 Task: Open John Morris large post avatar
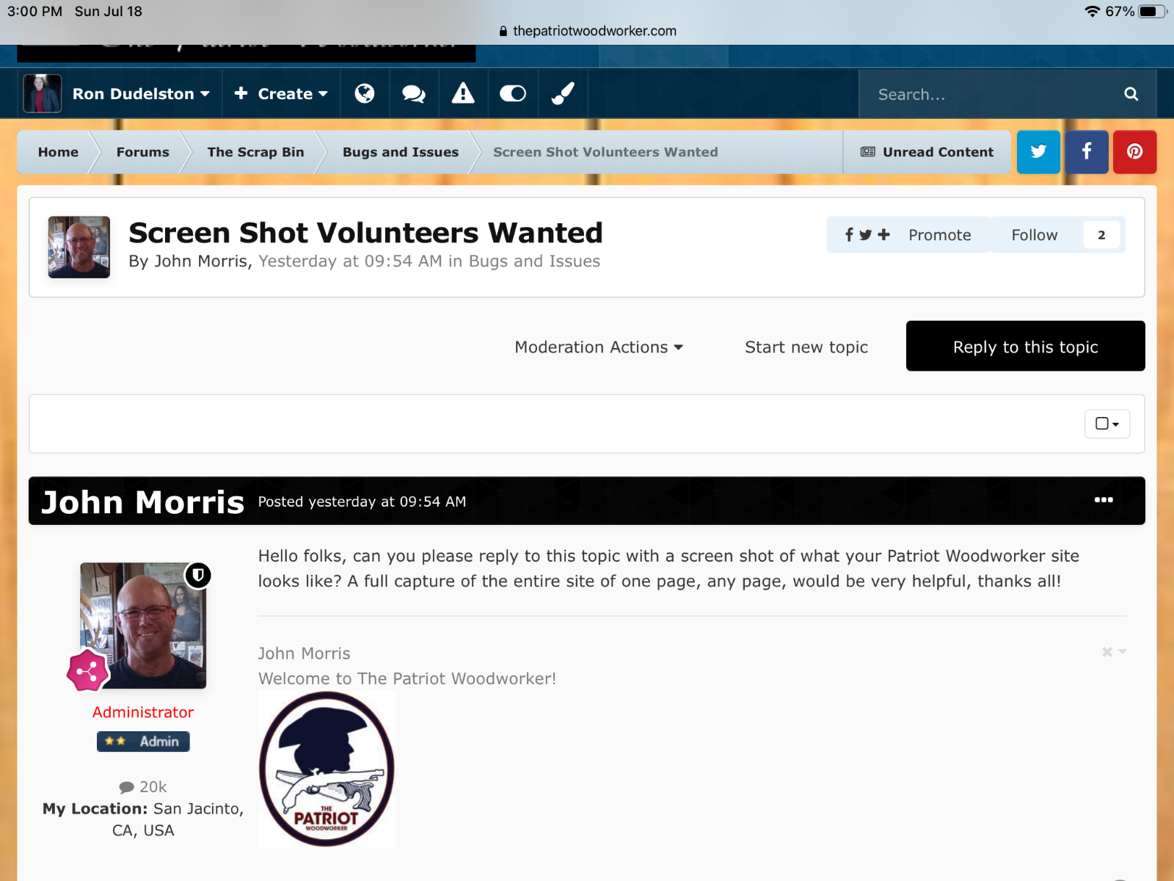click(143, 626)
